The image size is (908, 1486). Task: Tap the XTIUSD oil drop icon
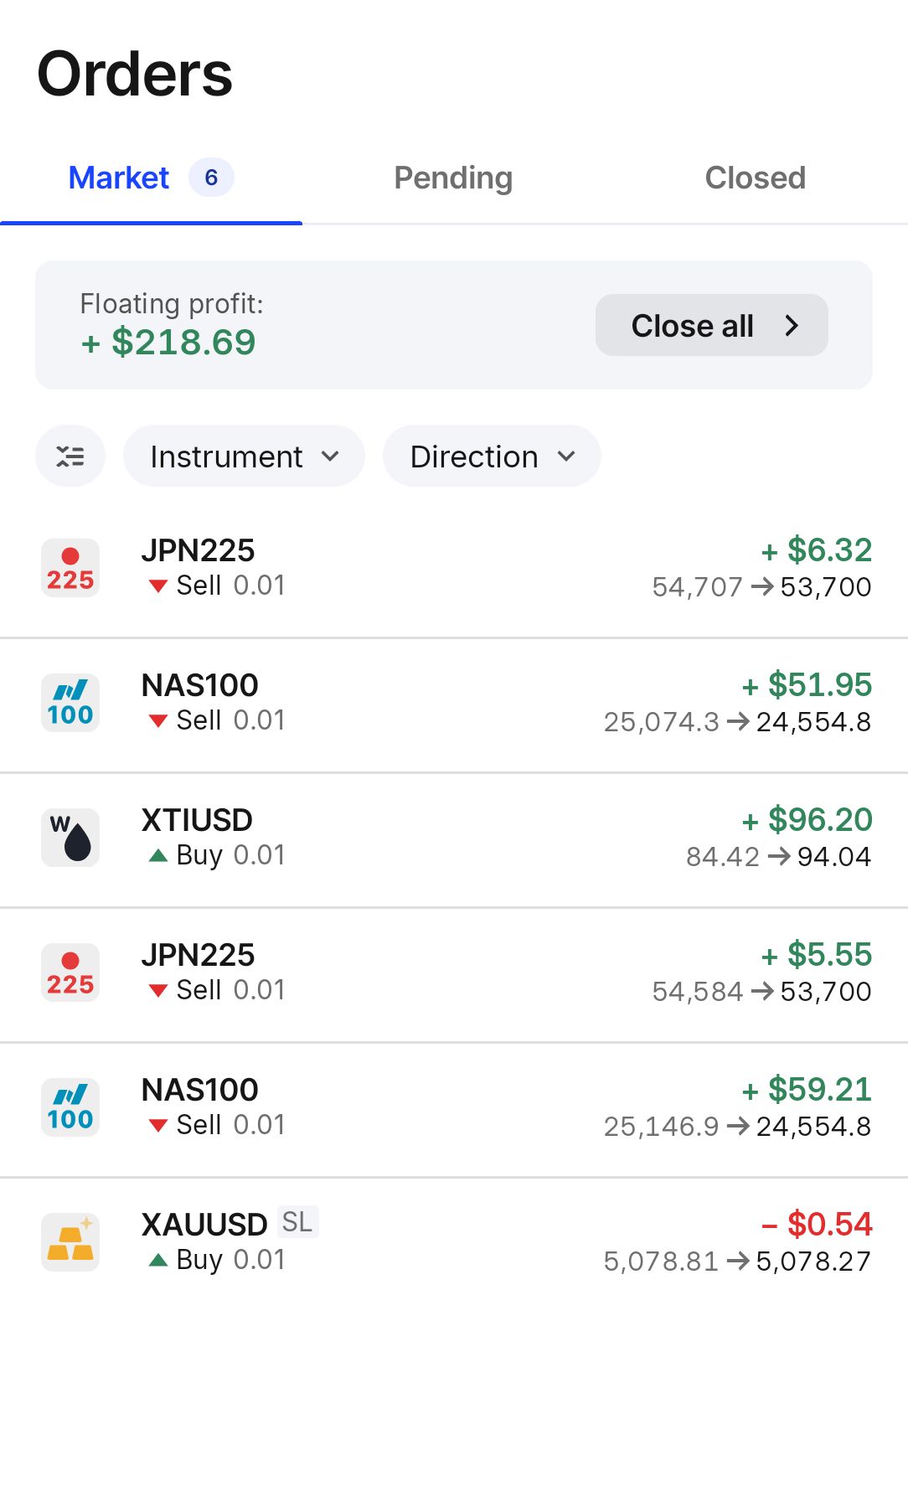pyautogui.click(x=70, y=838)
